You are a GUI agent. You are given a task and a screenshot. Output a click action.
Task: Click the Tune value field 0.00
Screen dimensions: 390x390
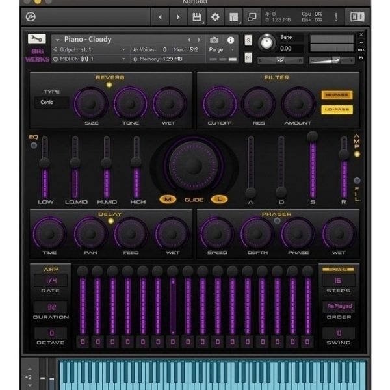(291, 49)
